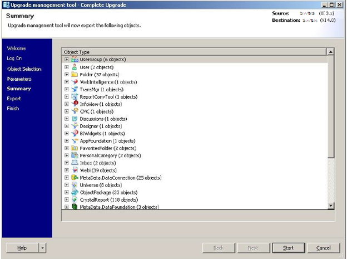
Task: Click the Discussions icon
Action: pyautogui.click(x=75, y=119)
